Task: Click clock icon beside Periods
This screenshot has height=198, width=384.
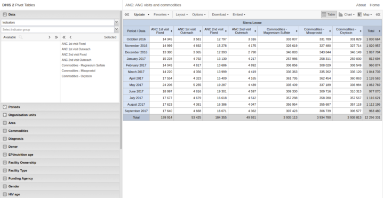Action: 5,107
